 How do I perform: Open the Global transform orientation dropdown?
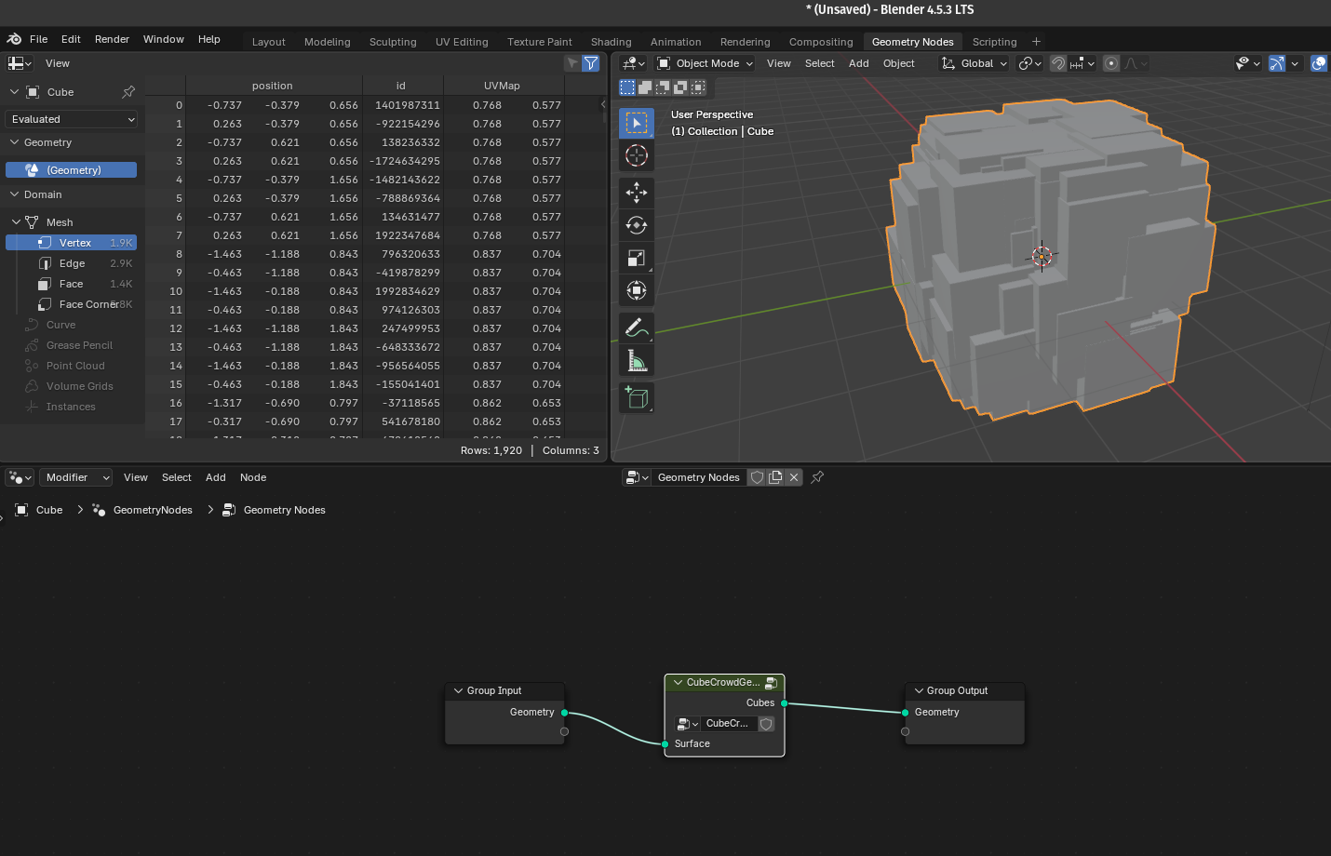tap(975, 63)
